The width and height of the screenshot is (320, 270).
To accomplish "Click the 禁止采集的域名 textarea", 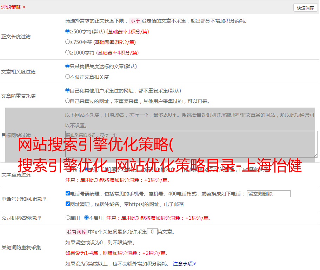I will [192, 144].
